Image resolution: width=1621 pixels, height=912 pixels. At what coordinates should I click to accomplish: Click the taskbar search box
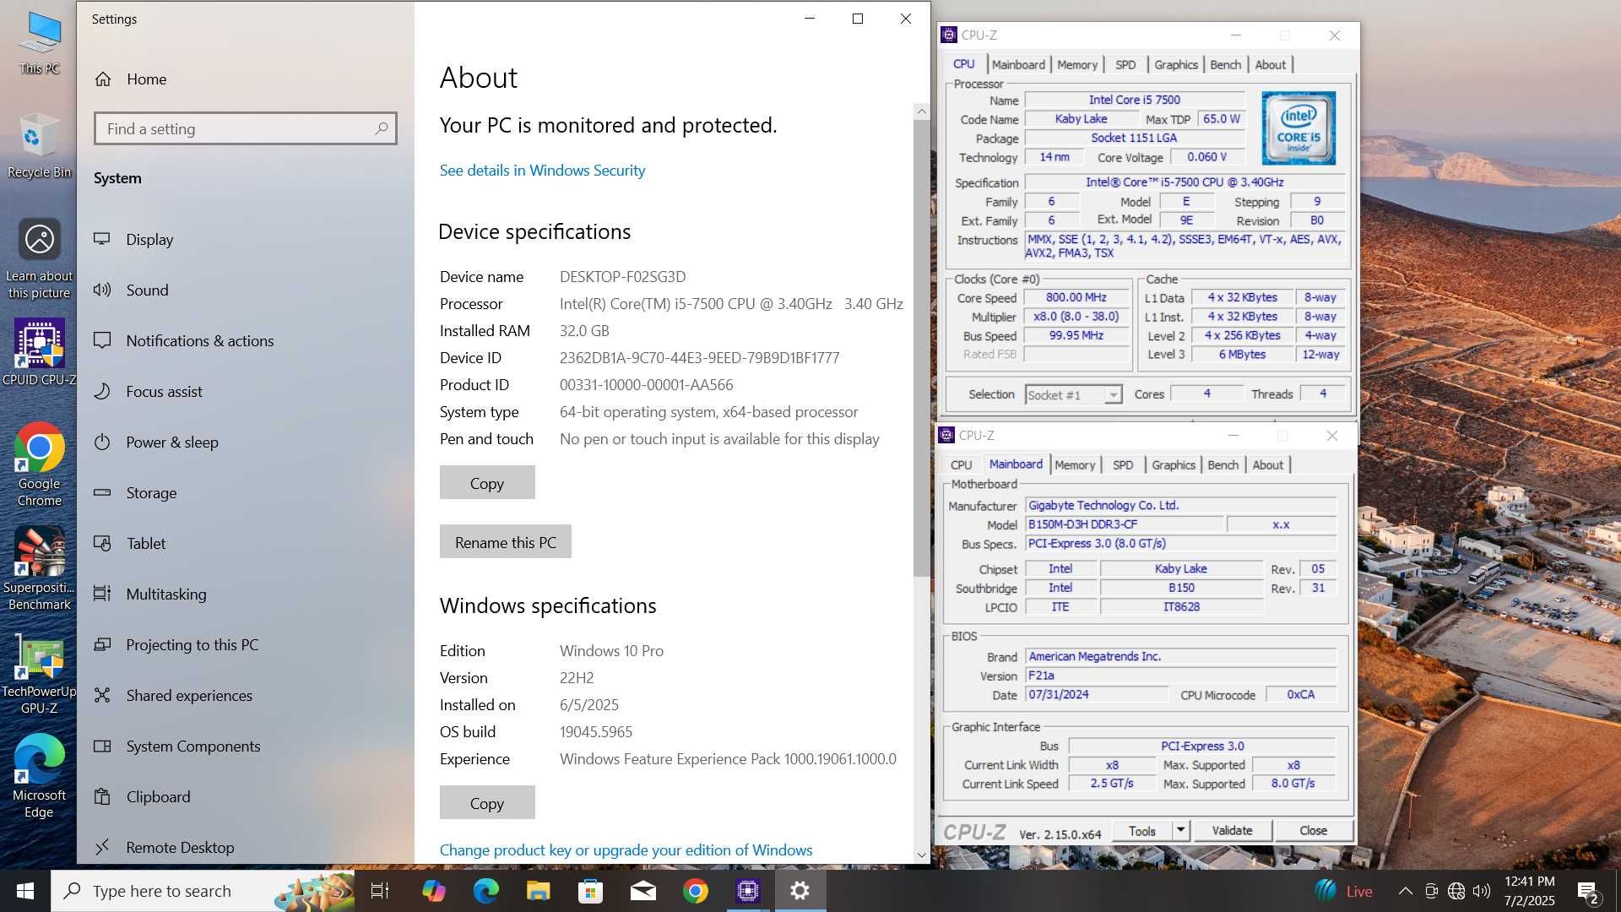click(x=203, y=891)
